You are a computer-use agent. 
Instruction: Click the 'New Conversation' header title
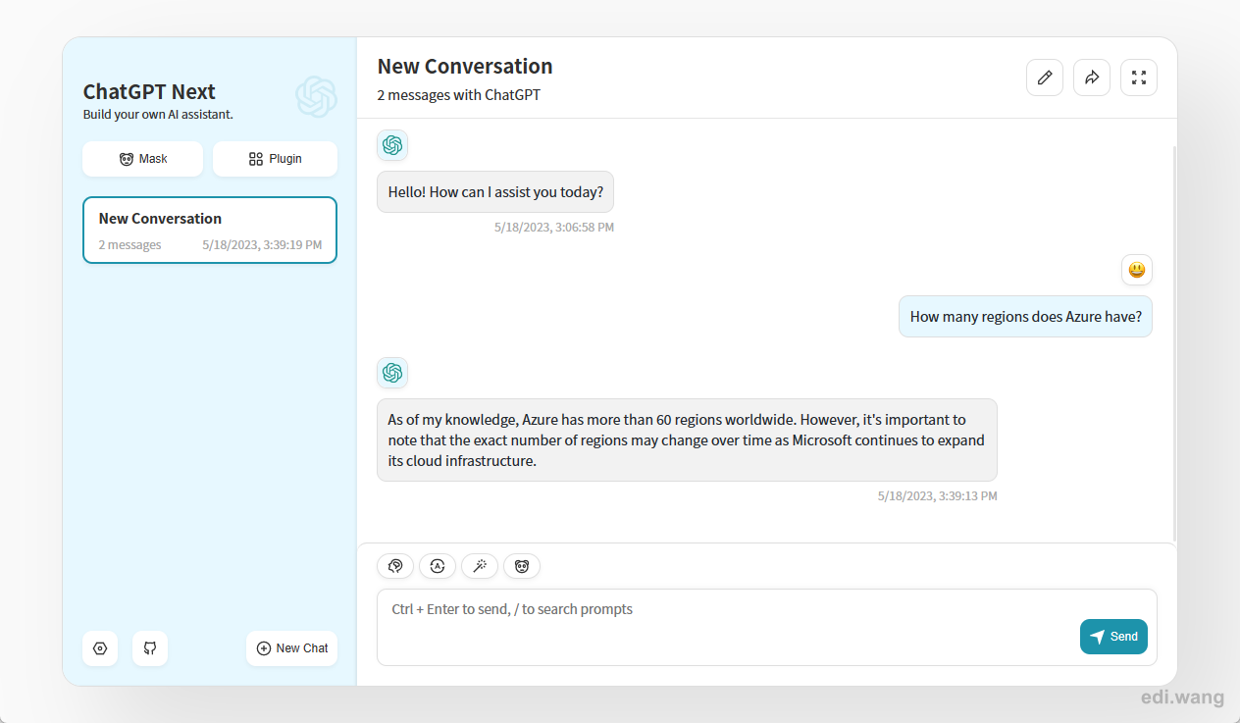[465, 67]
